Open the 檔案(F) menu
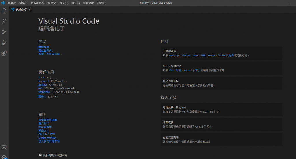Viewport: 296px width, 159px height. pyautogui.click(x=12, y=3)
